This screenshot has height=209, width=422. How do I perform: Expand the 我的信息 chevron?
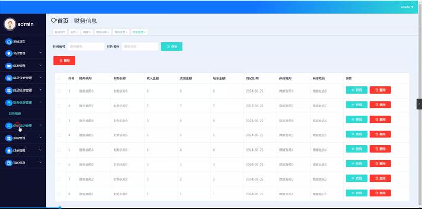(x=40, y=162)
